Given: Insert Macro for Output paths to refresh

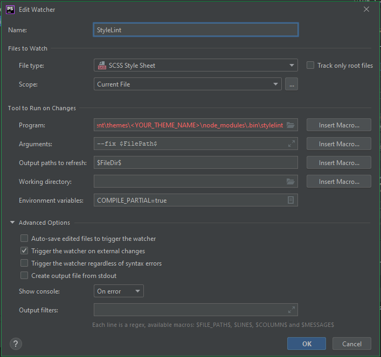Looking at the screenshot, I should tap(339, 162).
